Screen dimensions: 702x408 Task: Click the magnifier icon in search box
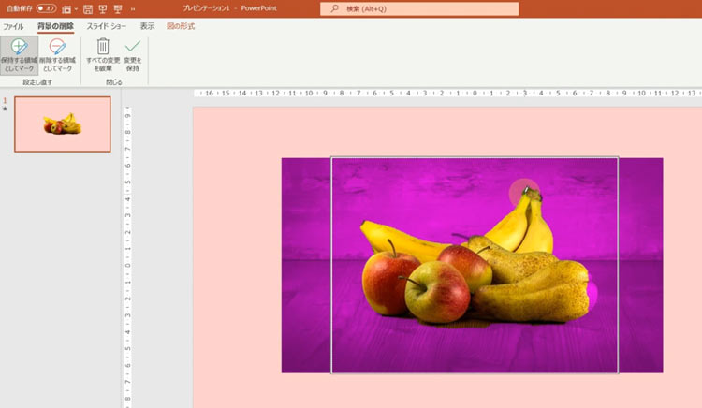333,8
